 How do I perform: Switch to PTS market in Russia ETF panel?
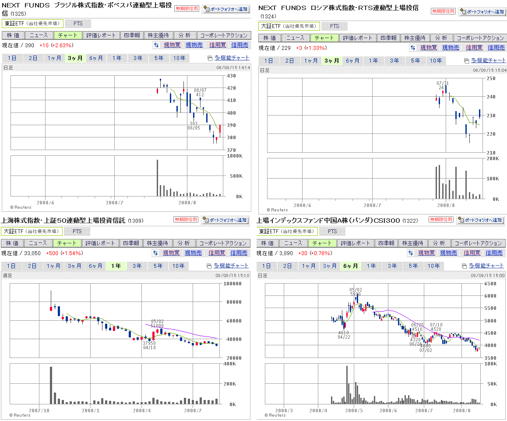click(334, 26)
